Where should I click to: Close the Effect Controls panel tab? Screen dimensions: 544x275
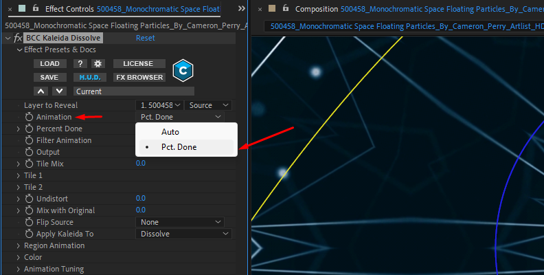click(10, 9)
